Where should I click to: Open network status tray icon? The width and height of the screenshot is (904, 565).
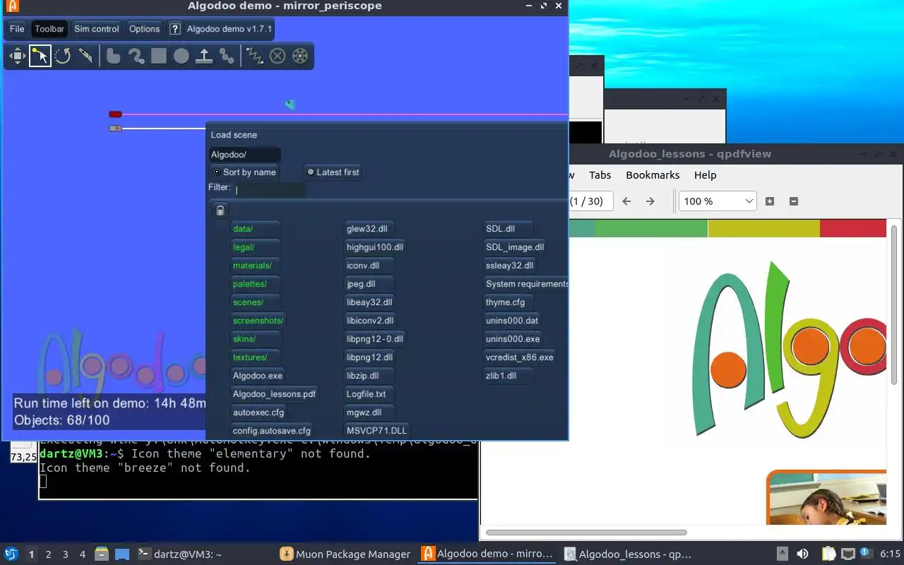click(x=848, y=554)
